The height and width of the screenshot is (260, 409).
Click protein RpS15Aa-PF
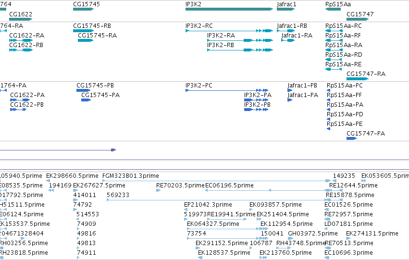click(x=344, y=95)
